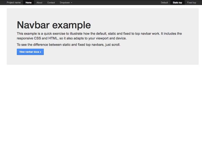Select the Home navbar tab
This screenshot has width=202, height=151.
pyautogui.click(x=29, y=3)
